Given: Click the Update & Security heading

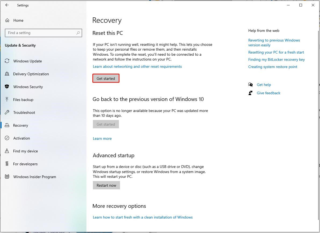Looking at the screenshot, I should coord(20,46).
